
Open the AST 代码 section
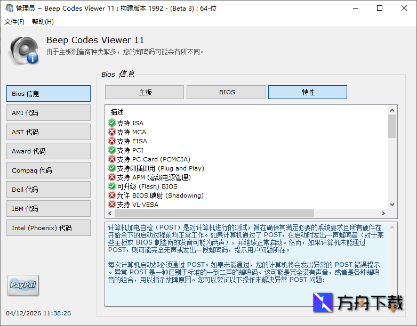pyautogui.click(x=49, y=132)
